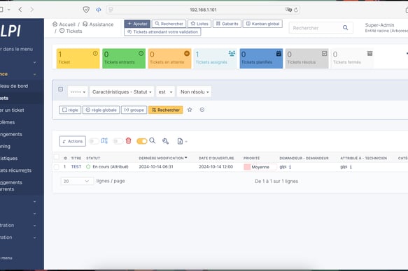Click the calendar icon on Tickets planifiés card
Image resolution: width=408 pixels, height=271 pixels.
(x=279, y=53)
